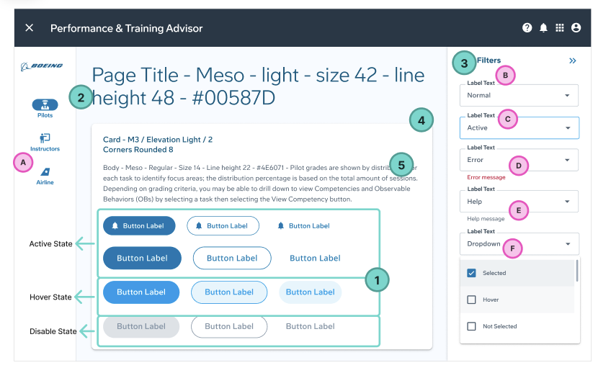Open the Help dropdown
The height and width of the screenshot is (373, 611).
click(x=519, y=202)
